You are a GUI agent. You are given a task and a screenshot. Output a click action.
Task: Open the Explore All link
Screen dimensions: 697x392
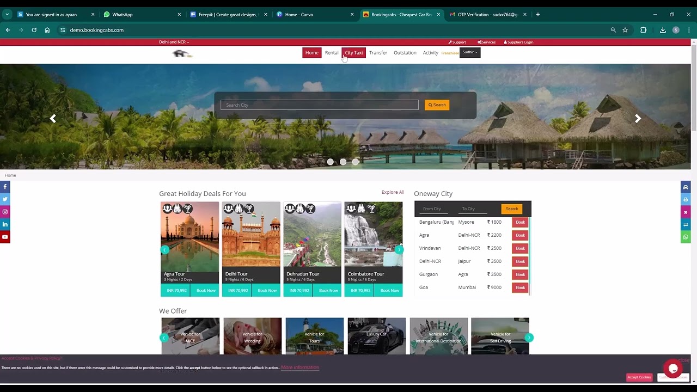393,192
